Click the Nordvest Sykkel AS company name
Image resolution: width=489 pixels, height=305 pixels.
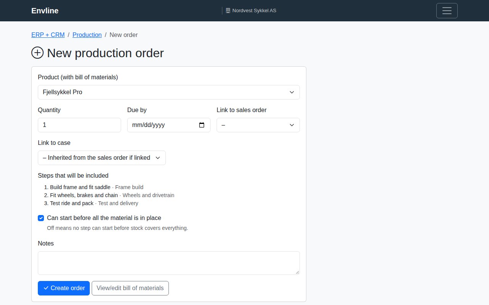pos(254,11)
